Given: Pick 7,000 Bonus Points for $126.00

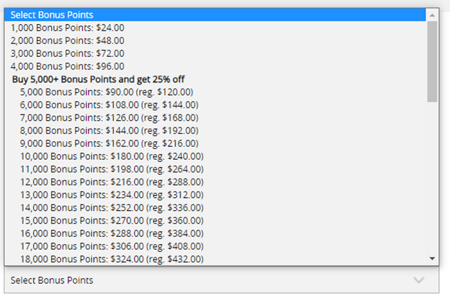Looking at the screenshot, I should pos(109,118).
